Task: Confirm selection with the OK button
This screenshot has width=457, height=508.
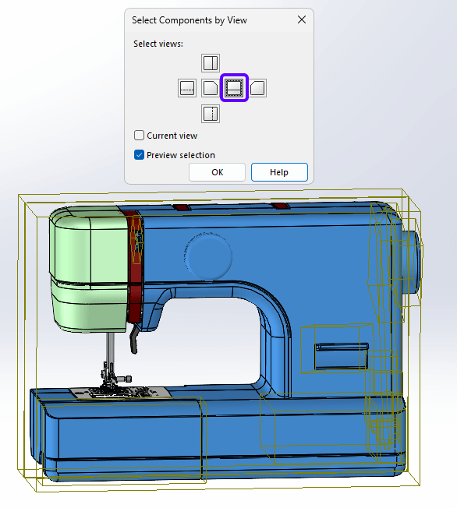Action: pos(217,172)
